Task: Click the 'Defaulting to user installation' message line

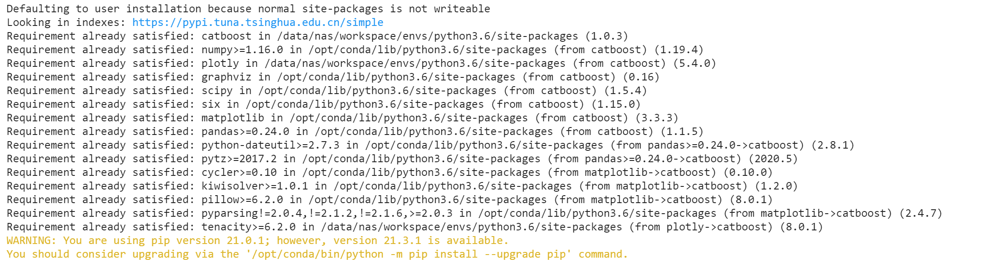Action: [248, 9]
